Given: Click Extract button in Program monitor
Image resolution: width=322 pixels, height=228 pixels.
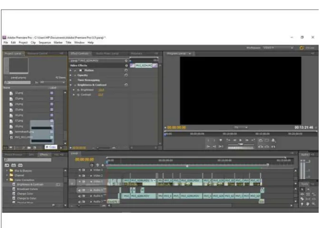Looking at the screenshot, I should coord(267,147).
